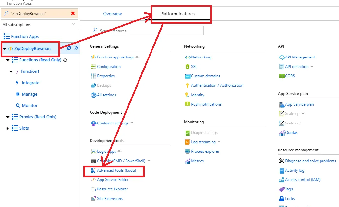Click the refresh icon beside ZipDeployBowman

69,48
